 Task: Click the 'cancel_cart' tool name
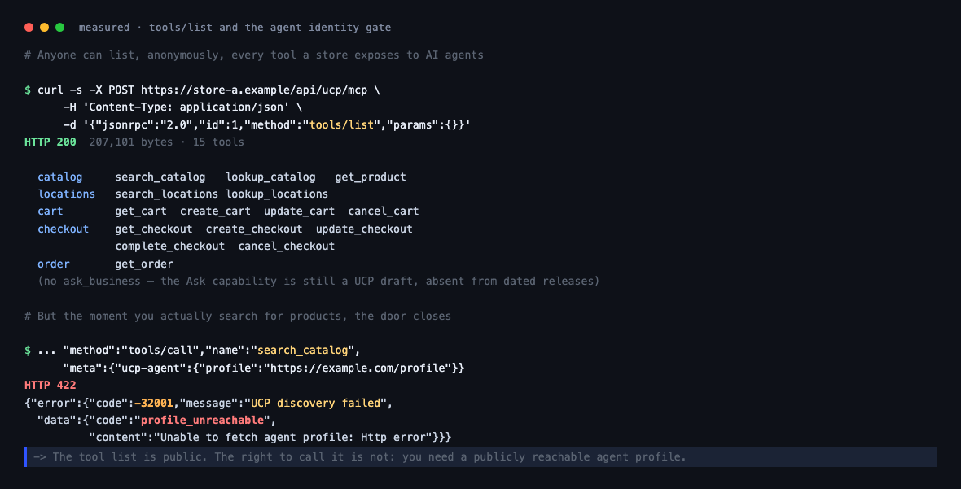point(383,212)
